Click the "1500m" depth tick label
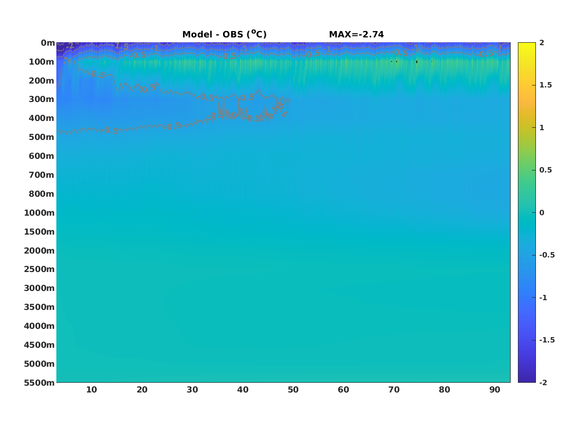The height and width of the screenshot is (425, 567). pos(39,232)
